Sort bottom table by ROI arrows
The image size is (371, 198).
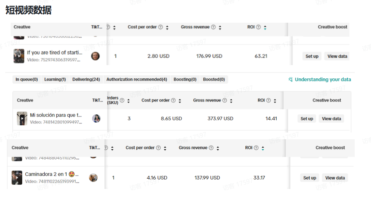pos(263,148)
